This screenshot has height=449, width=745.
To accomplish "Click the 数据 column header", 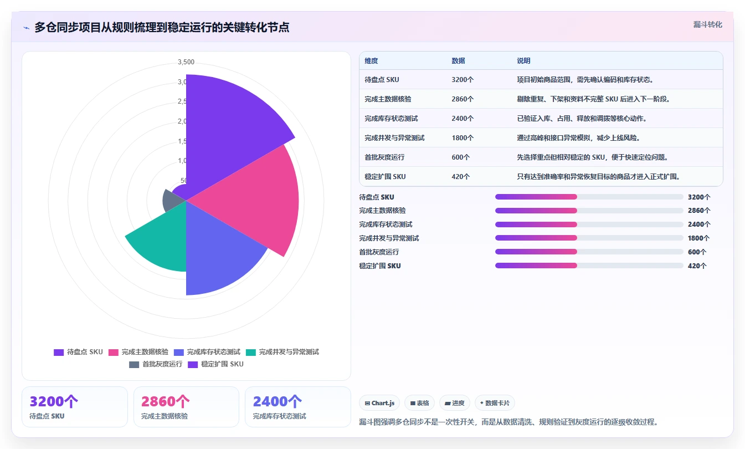I will [x=458, y=61].
